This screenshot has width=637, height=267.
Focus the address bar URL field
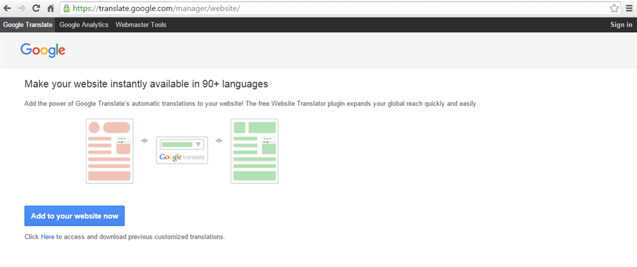pyautogui.click(x=340, y=8)
